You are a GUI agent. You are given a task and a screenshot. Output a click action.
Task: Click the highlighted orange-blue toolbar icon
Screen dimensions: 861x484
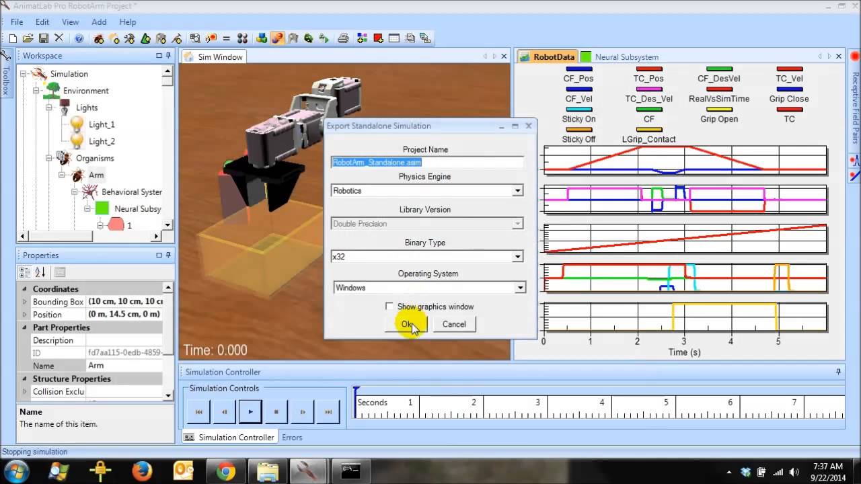click(277, 39)
